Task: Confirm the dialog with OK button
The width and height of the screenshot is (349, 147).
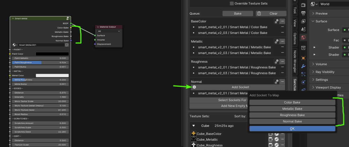Action: pos(292,128)
